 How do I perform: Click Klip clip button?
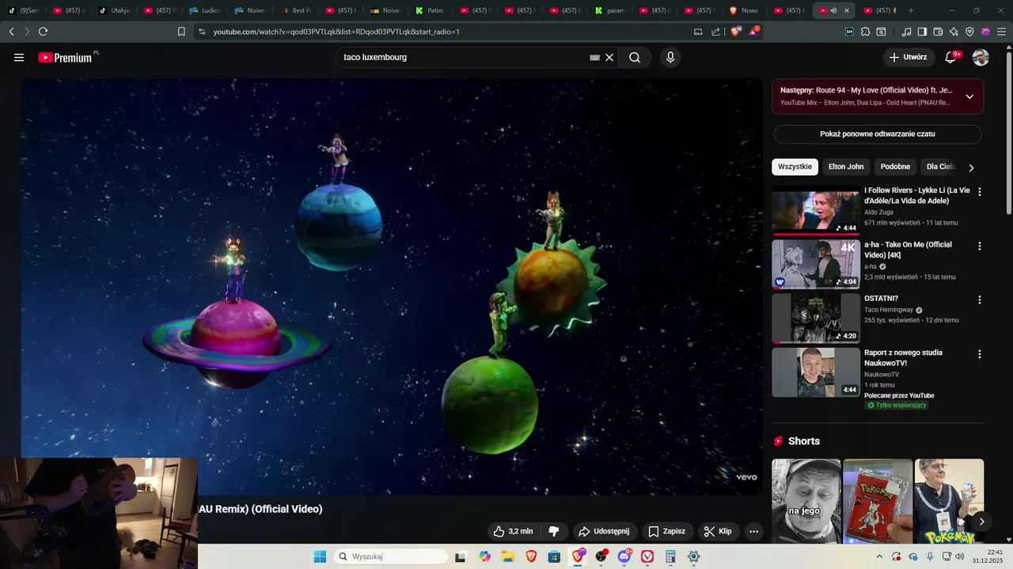pos(719,531)
